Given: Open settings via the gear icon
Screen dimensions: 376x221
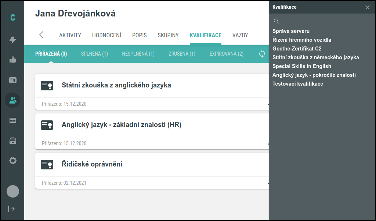Looking at the screenshot, I should [12, 160].
